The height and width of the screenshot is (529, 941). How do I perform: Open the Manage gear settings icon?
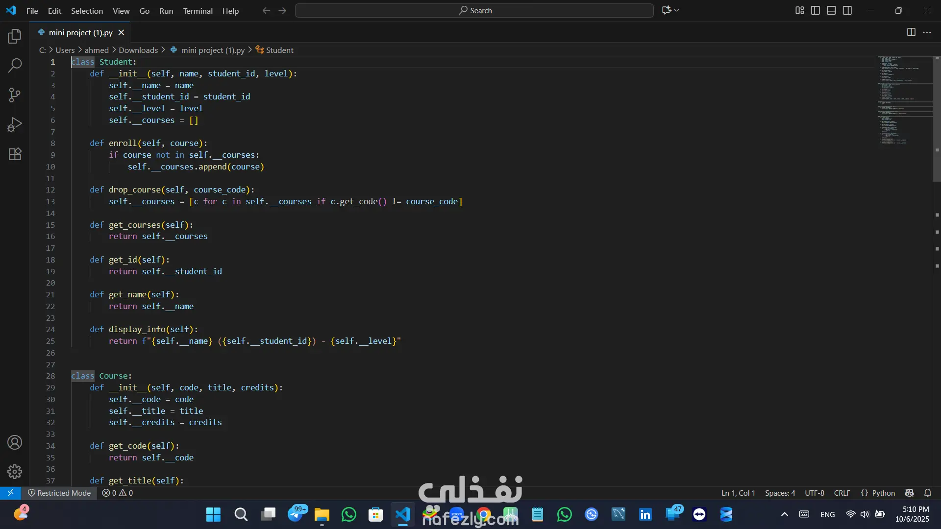click(x=15, y=472)
